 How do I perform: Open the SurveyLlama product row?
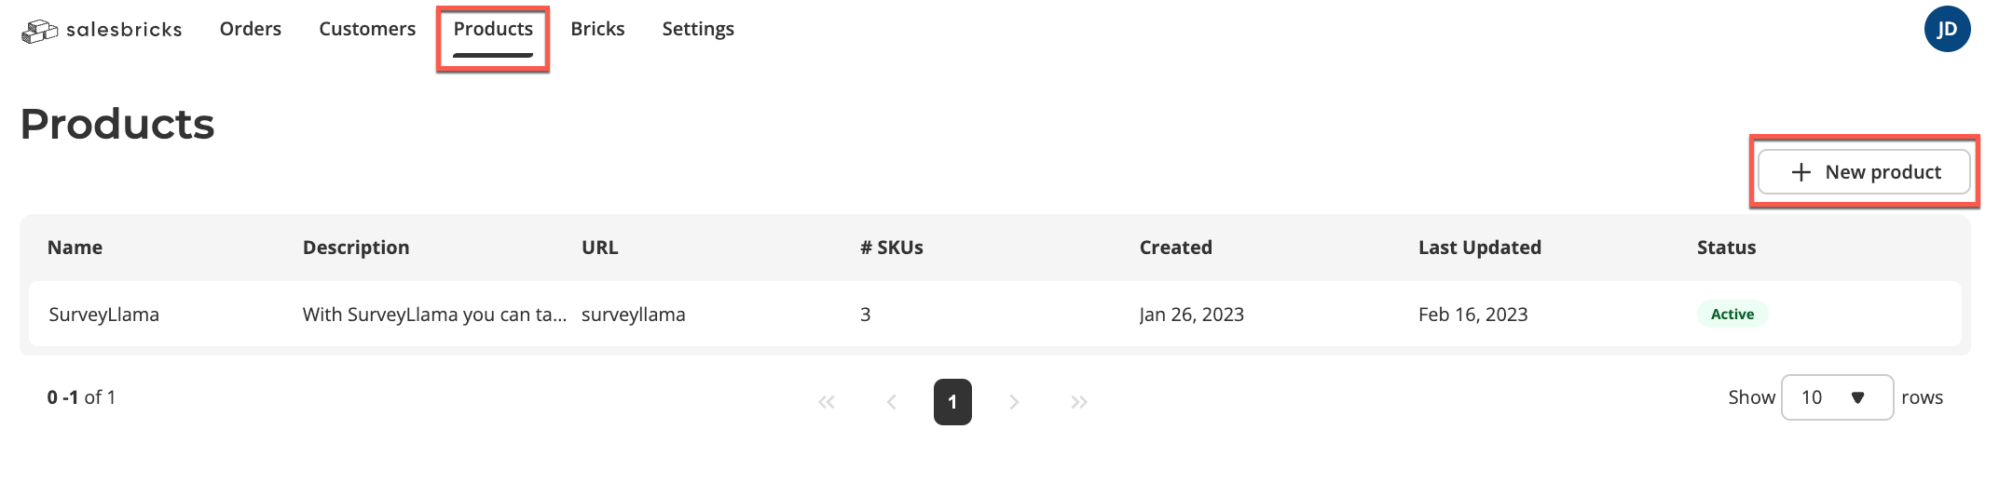click(995, 315)
